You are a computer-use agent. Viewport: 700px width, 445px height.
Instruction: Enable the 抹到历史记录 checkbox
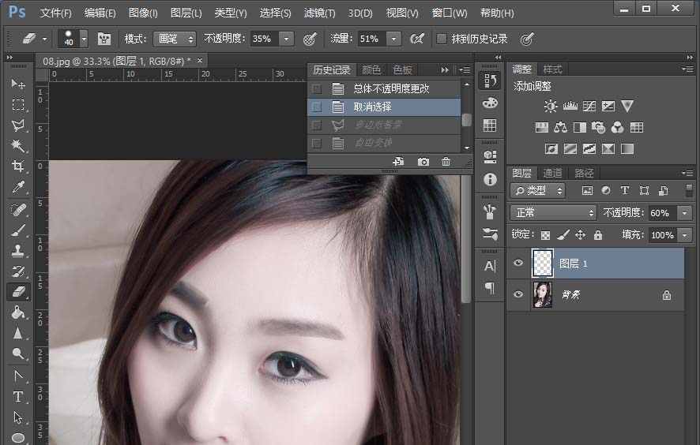pyautogui.click(x=442, y=39)
